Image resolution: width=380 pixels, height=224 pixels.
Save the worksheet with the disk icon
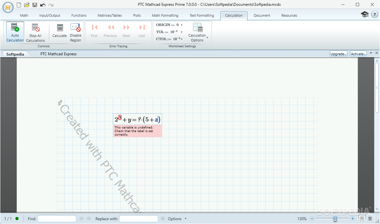tap(35, 5)
